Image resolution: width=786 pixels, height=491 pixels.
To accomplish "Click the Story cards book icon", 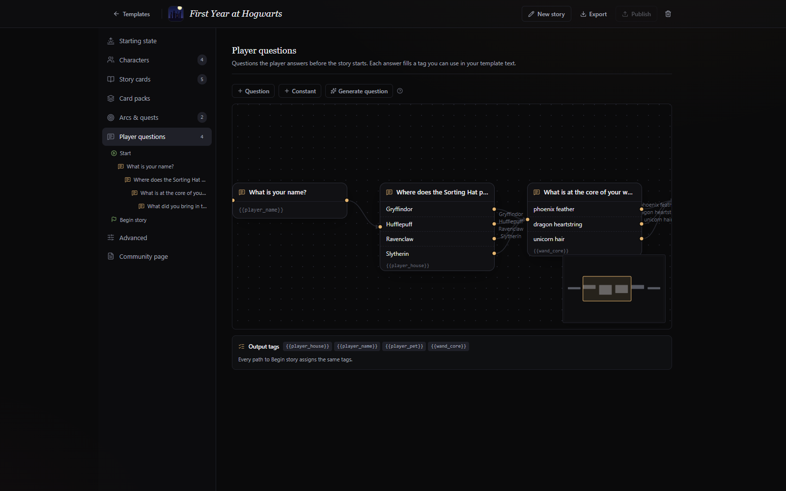I will (111, 79).
